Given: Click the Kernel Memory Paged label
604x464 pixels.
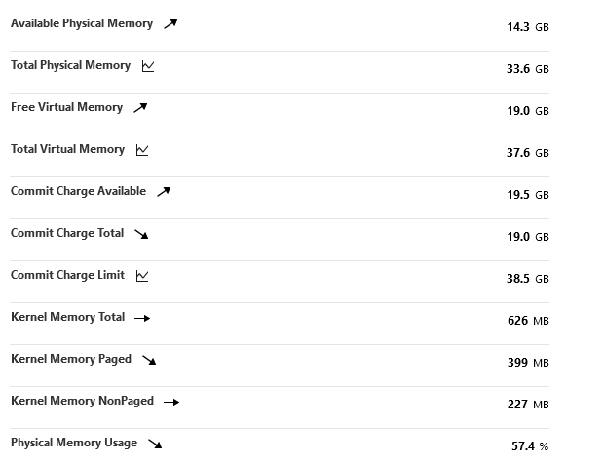Looking at the screenshot, I should click(71, 359).
